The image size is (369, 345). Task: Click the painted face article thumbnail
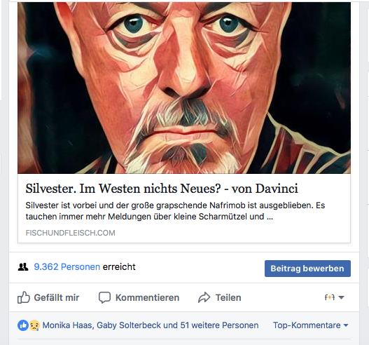[184, 88]
